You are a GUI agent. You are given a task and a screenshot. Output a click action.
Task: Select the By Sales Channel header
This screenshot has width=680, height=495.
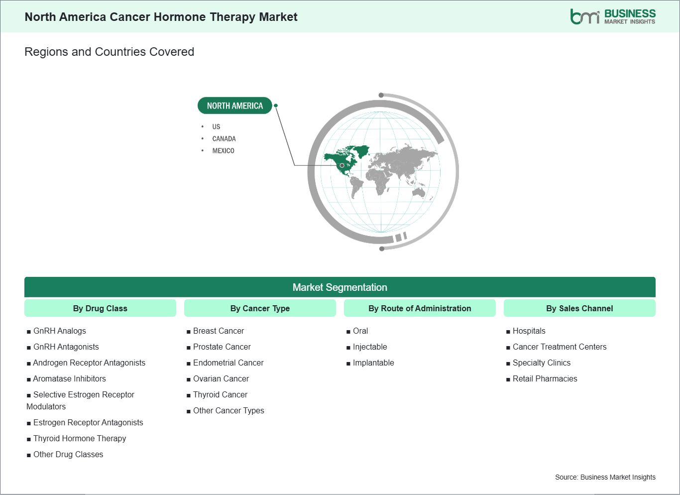[579, 308]
